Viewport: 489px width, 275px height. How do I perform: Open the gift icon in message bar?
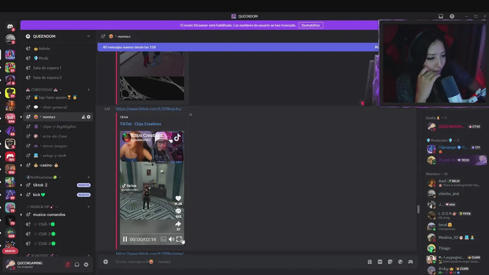coord(370,262)
